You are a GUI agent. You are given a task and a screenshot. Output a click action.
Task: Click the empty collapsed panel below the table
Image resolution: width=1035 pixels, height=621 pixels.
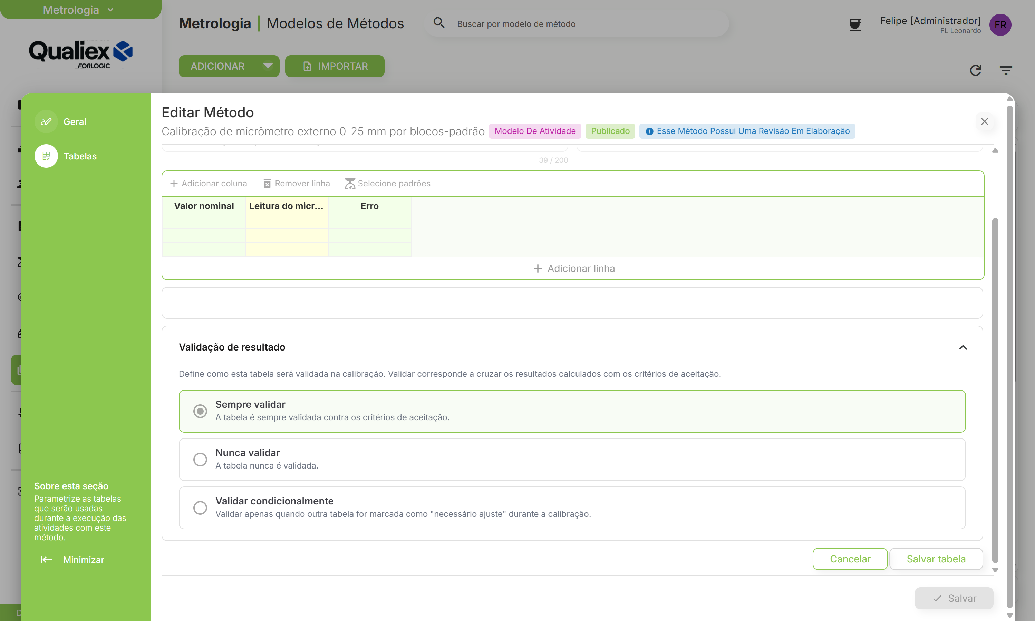point(572,303)
